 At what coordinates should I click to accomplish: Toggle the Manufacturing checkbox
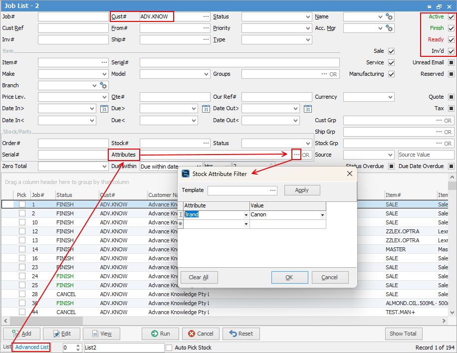tap(391, 74)
